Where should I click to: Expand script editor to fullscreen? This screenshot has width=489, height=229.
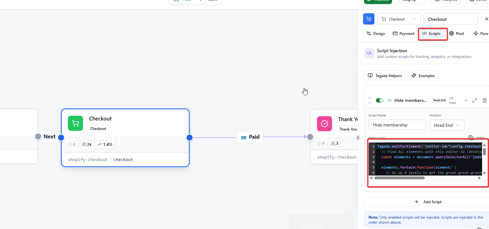click(475, 100)
